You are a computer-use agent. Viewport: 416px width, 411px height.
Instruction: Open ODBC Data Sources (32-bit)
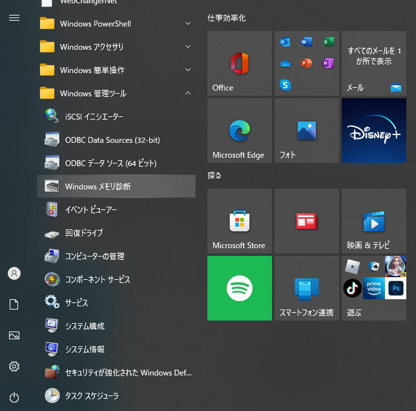pyautogui.click(x=116, y=140)
